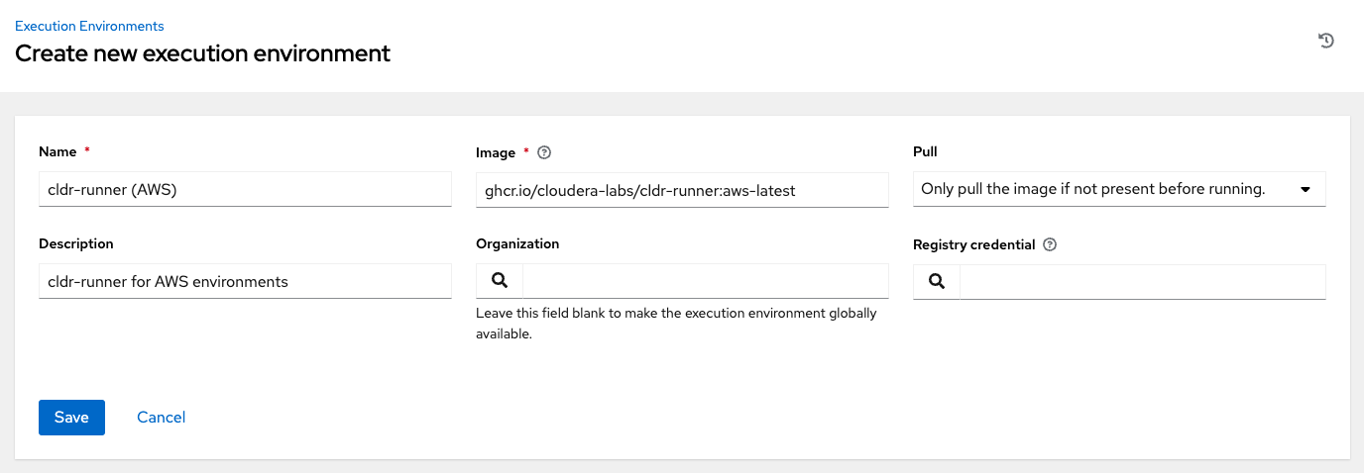1364x473 pixels.
Task: Click the Name field label
Action: (57, 152)
